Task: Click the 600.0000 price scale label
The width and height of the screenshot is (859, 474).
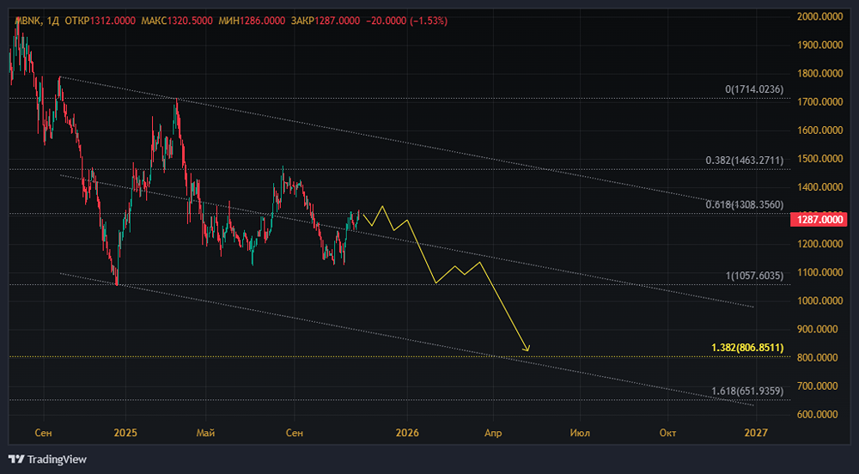Action: (x=819, y=415)
